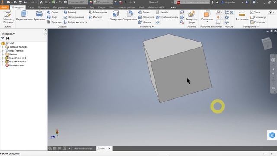Open the Маркировка decal tool

click(x=98, y=13)
